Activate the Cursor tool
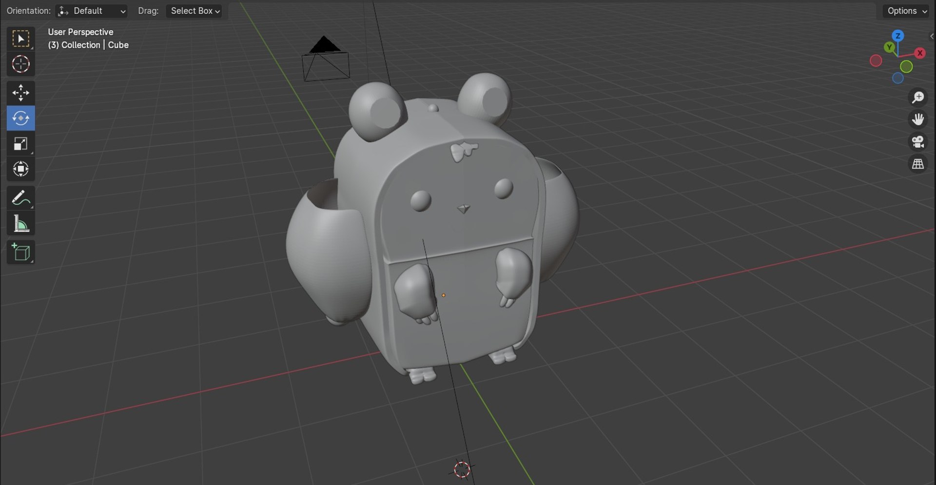This screenshot has height=485, width=936. coord(20,64)
